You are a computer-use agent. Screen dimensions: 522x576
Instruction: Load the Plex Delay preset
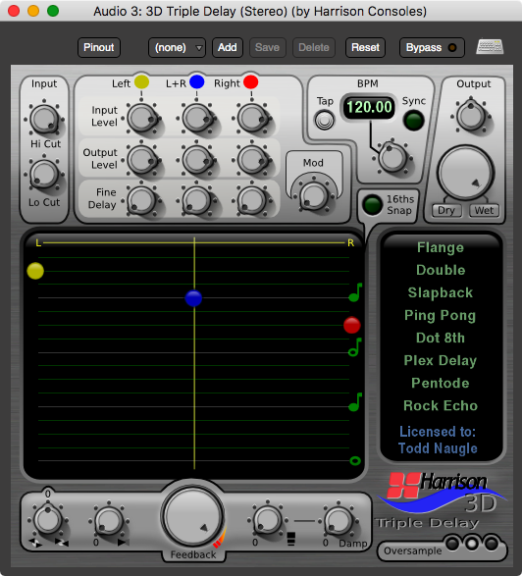(441, 361)
